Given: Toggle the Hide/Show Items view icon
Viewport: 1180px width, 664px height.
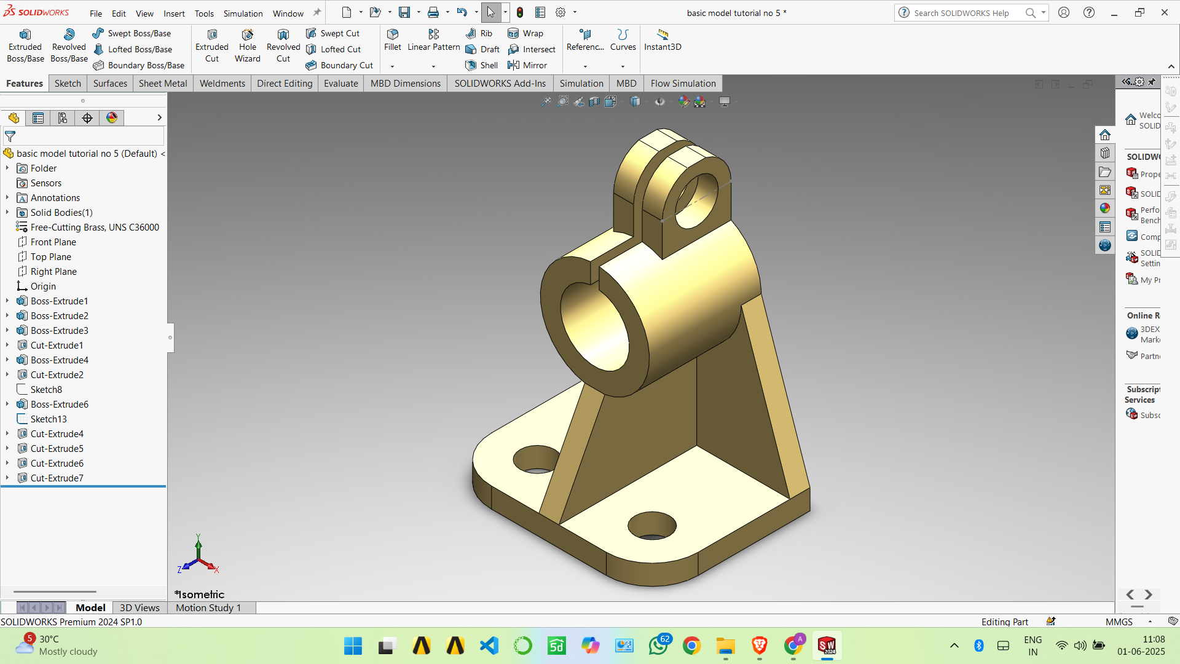Looking at the screenshot, I should coord(659,101).
